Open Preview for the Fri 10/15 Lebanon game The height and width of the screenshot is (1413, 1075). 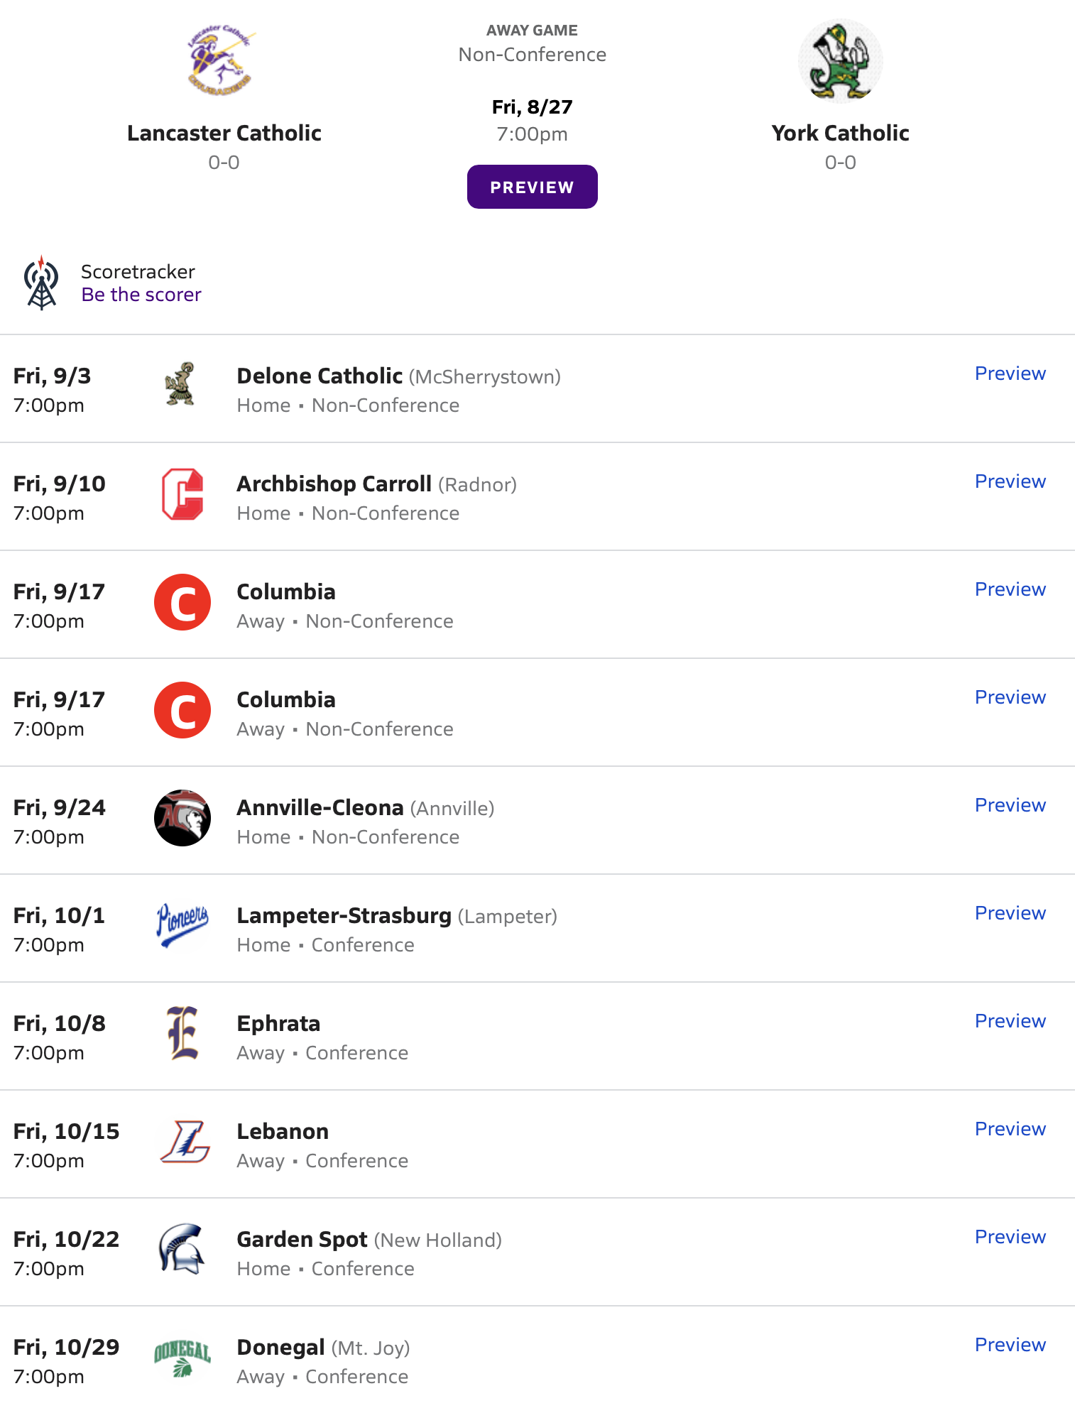[x=1010, y=1129]
